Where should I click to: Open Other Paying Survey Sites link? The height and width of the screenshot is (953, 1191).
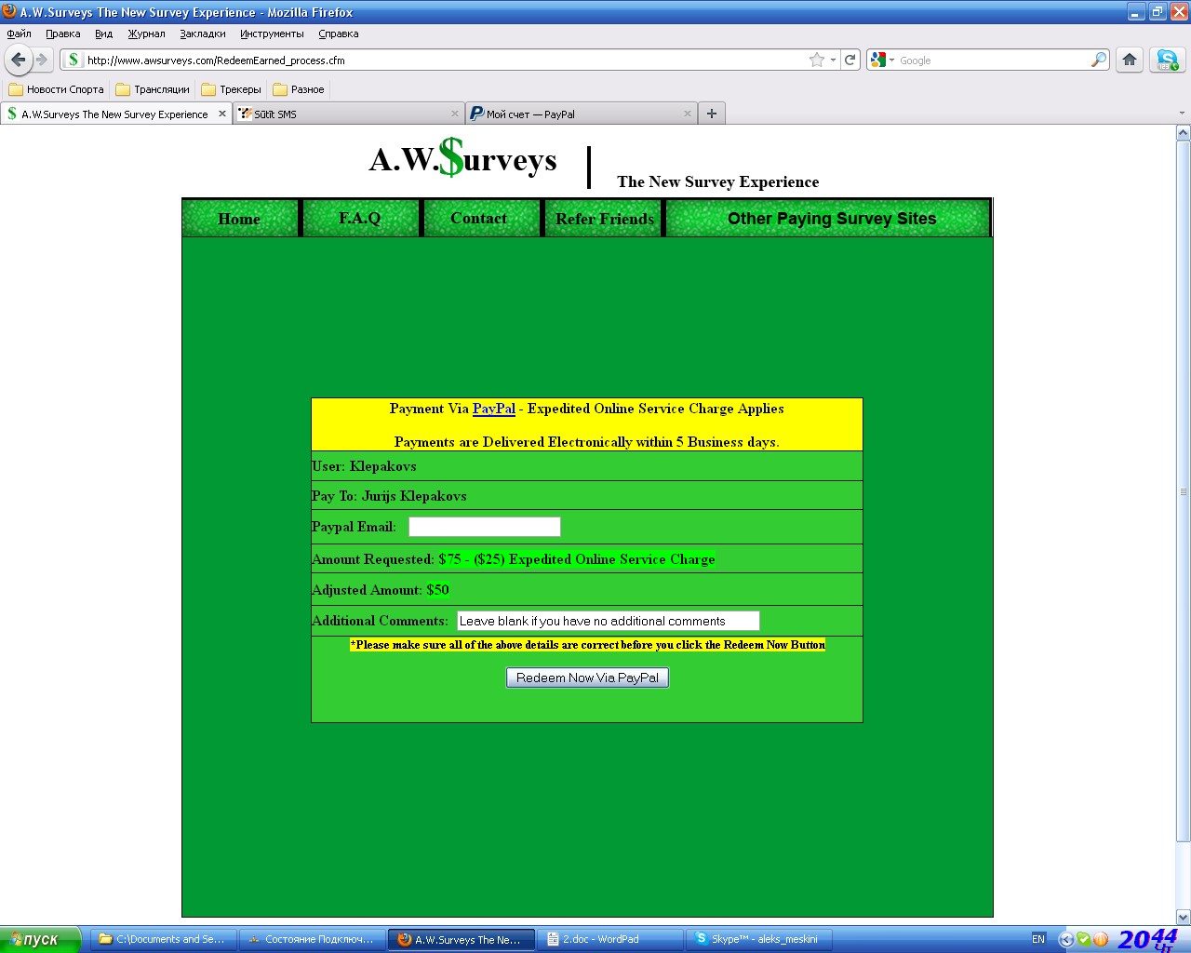[829, 219]
